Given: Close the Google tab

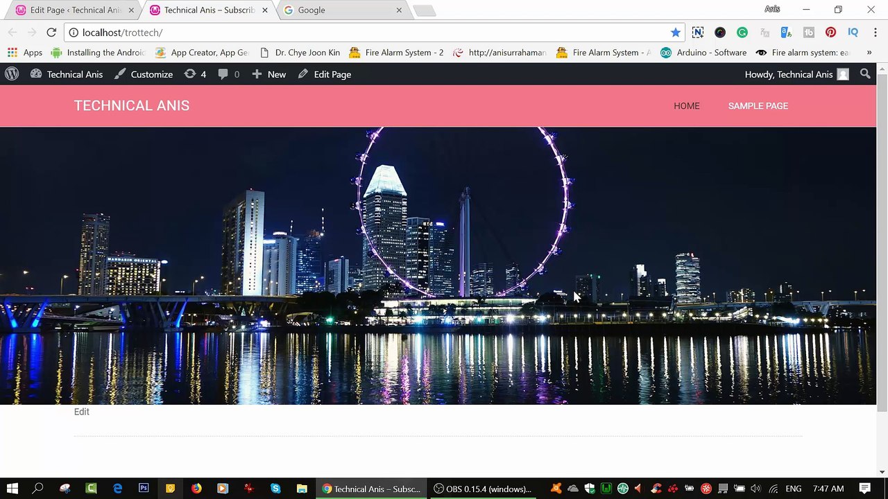Looking at the screenshot, I should (399, 10).
